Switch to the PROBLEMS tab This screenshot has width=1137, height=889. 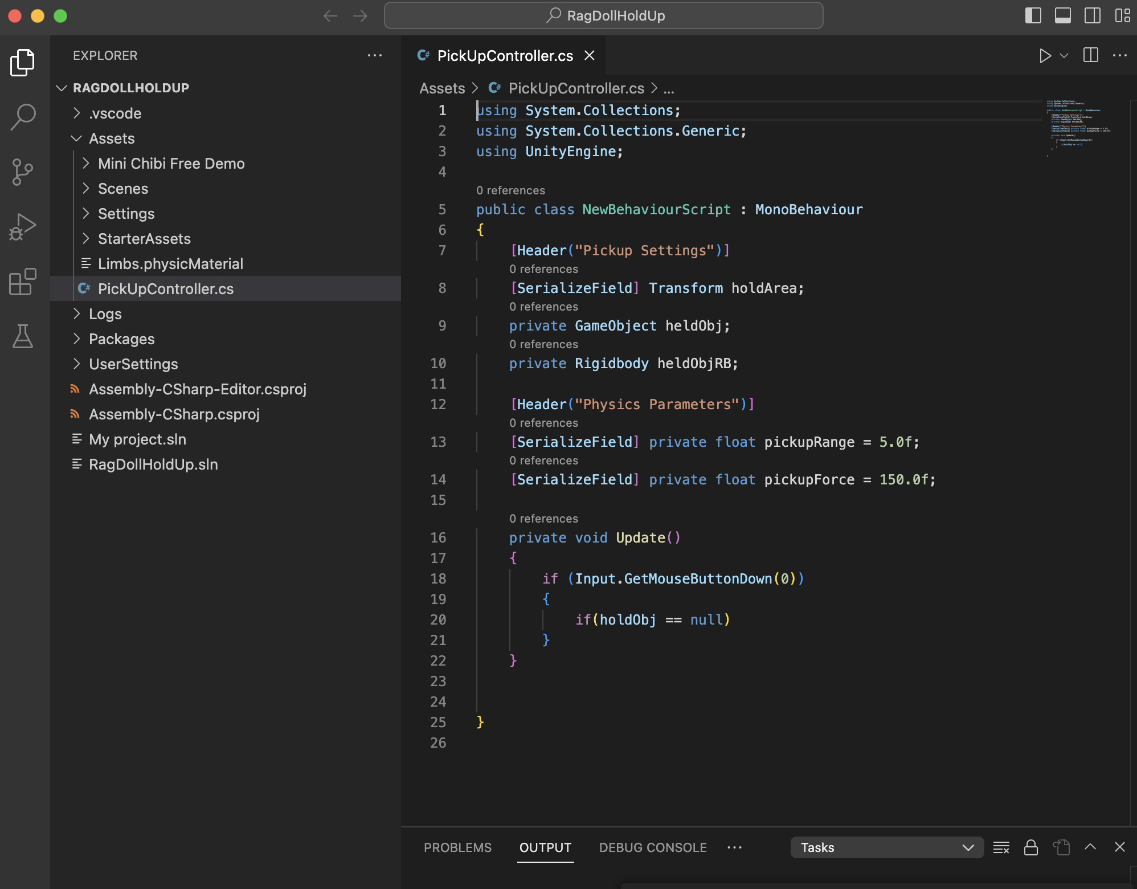[x=457, y=847]
